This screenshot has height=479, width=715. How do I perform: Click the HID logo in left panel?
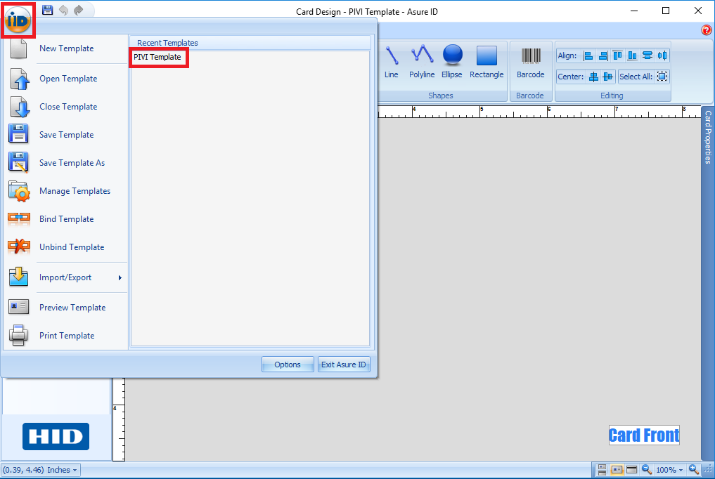click(x=56, y=436)
